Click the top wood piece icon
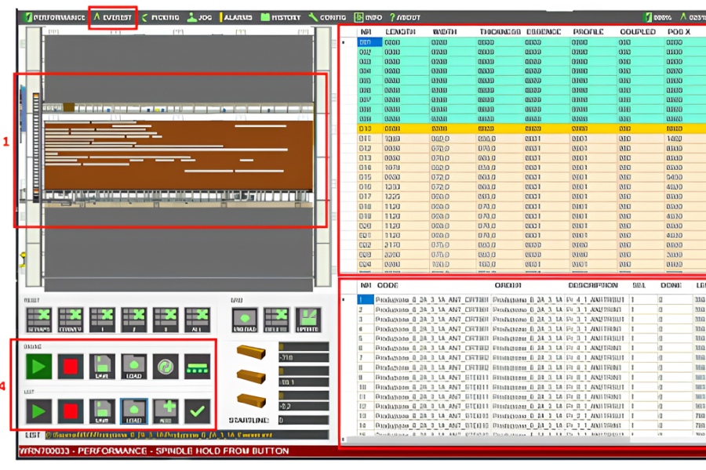 click(x=251, y=352)
